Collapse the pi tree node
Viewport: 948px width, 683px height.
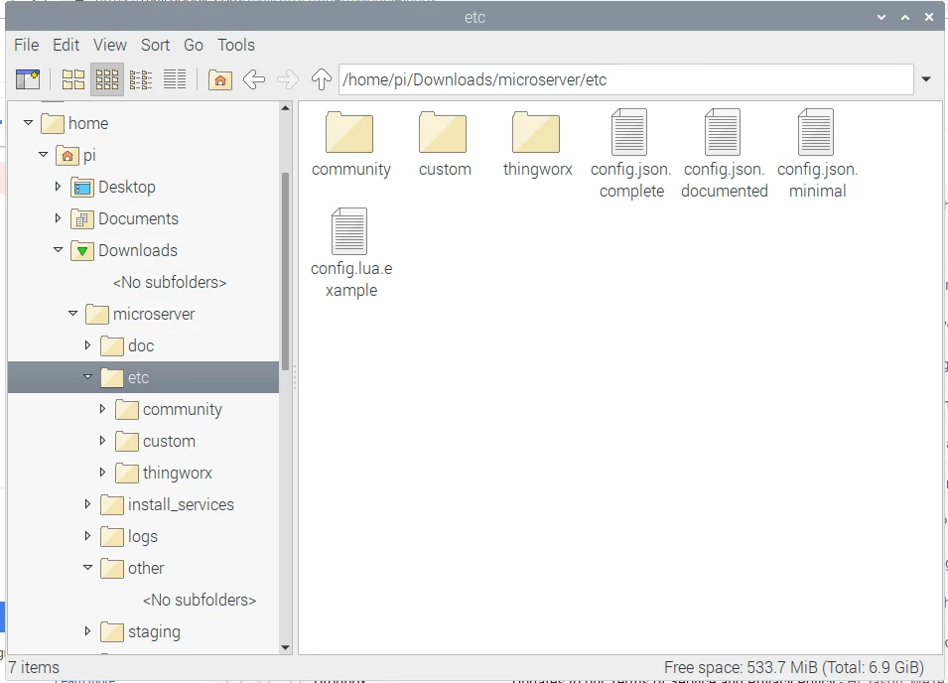pyautogui.click(x=43, y=155)
